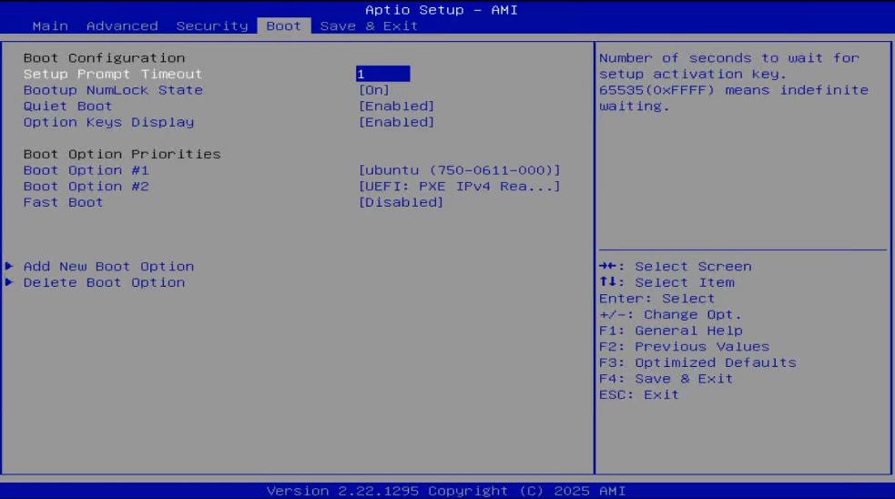895x499 pixels.
Task: Click the Aptio Setup - AMI title
Action: coord(442,10)
